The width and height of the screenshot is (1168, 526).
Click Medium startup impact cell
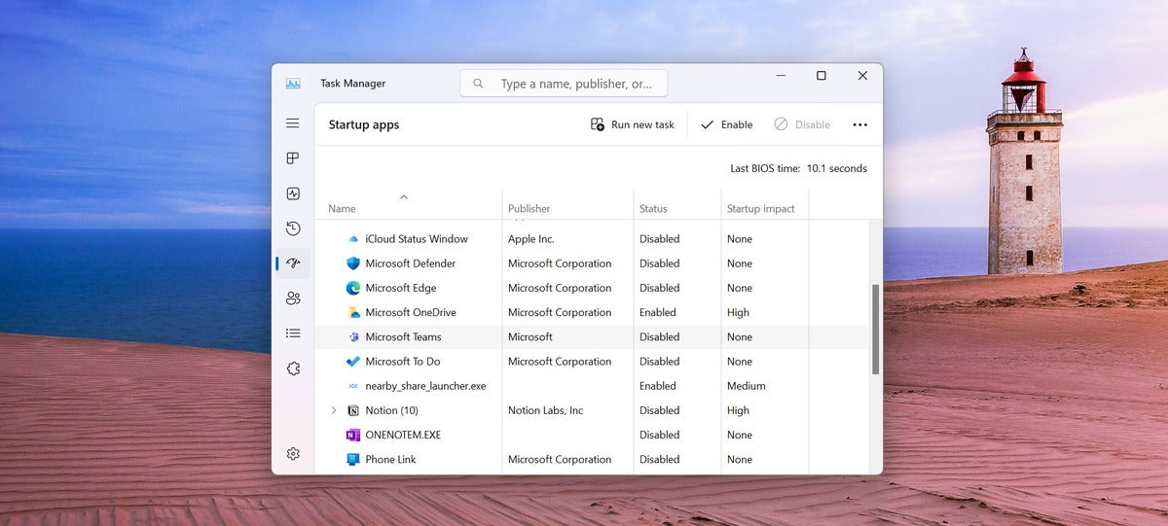[747, 386]
